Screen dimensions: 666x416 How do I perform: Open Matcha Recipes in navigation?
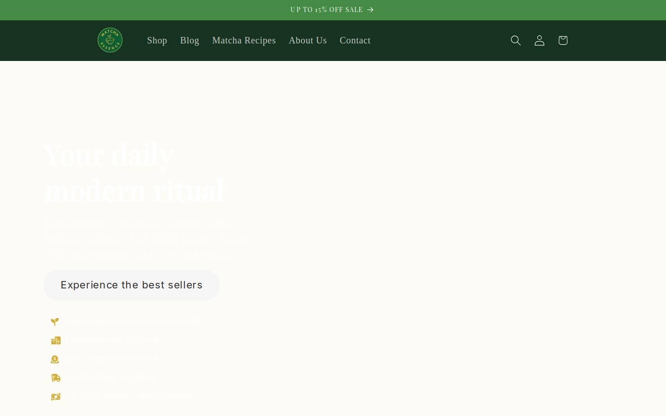point(244,41)
